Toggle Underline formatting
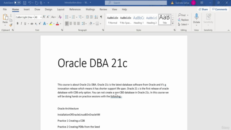The height and width of the screenshot is (130, 231). tap(25, 23)
